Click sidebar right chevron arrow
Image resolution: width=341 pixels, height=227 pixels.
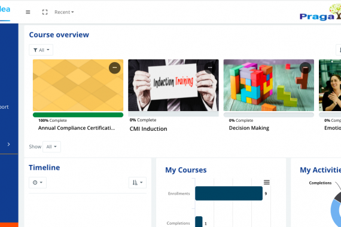pos(9,144)
